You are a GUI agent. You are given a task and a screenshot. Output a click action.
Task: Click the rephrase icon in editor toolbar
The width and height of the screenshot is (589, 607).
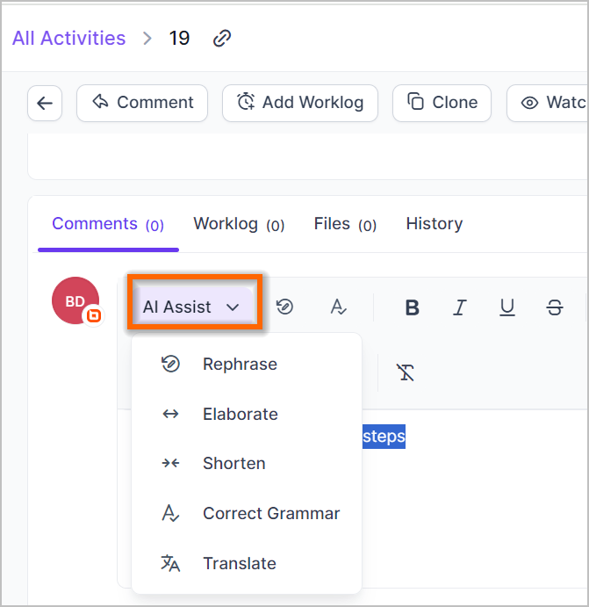point(285,307)
